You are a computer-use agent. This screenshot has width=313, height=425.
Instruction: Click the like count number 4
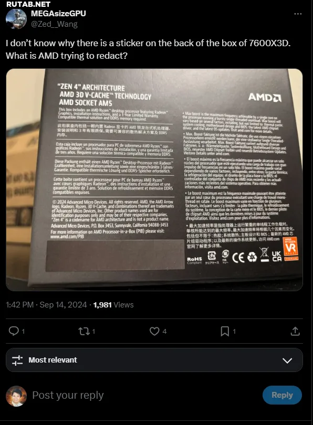164,331
